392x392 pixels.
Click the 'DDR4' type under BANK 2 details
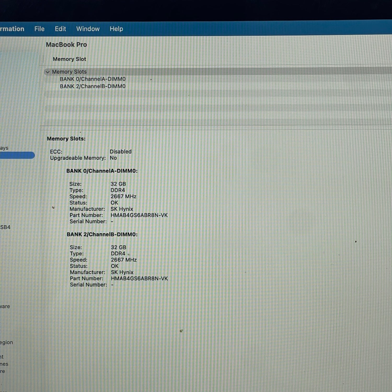click(118, 253)
